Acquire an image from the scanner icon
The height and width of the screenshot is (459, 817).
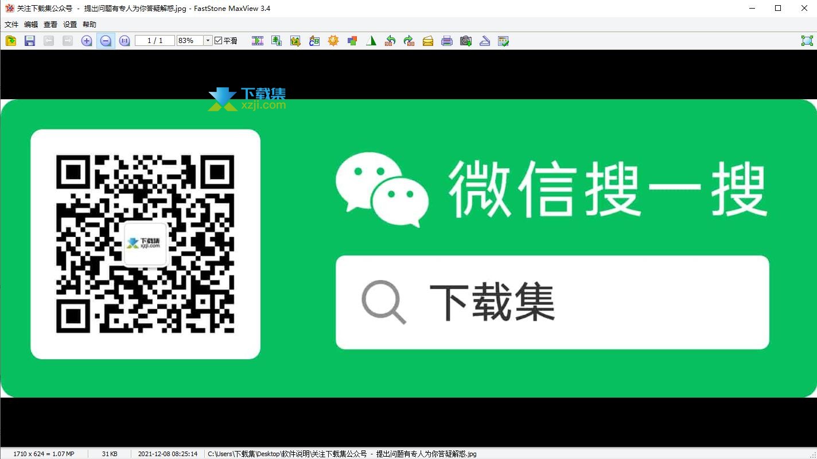coord(485,41)
